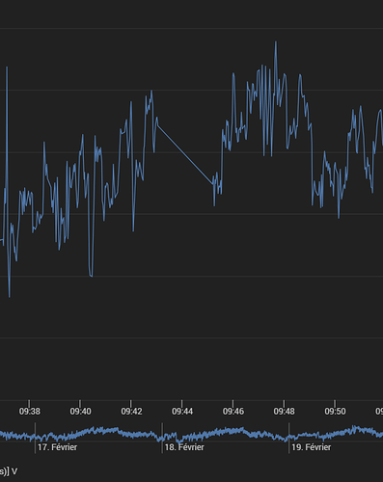Select the 09:44 time axis label
Image resolution: width=383 pixels, height=482 pixels.
click(x=182, y=411)
